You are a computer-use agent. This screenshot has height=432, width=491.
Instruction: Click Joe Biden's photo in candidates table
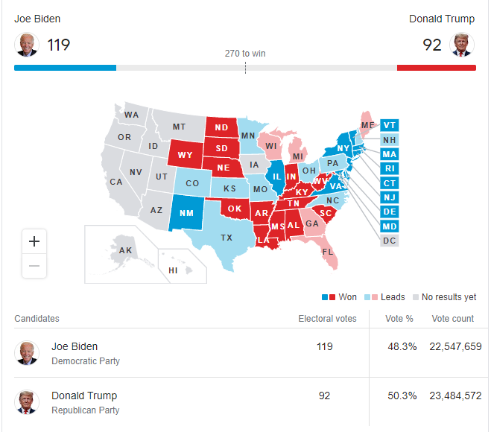pos(27,353)
